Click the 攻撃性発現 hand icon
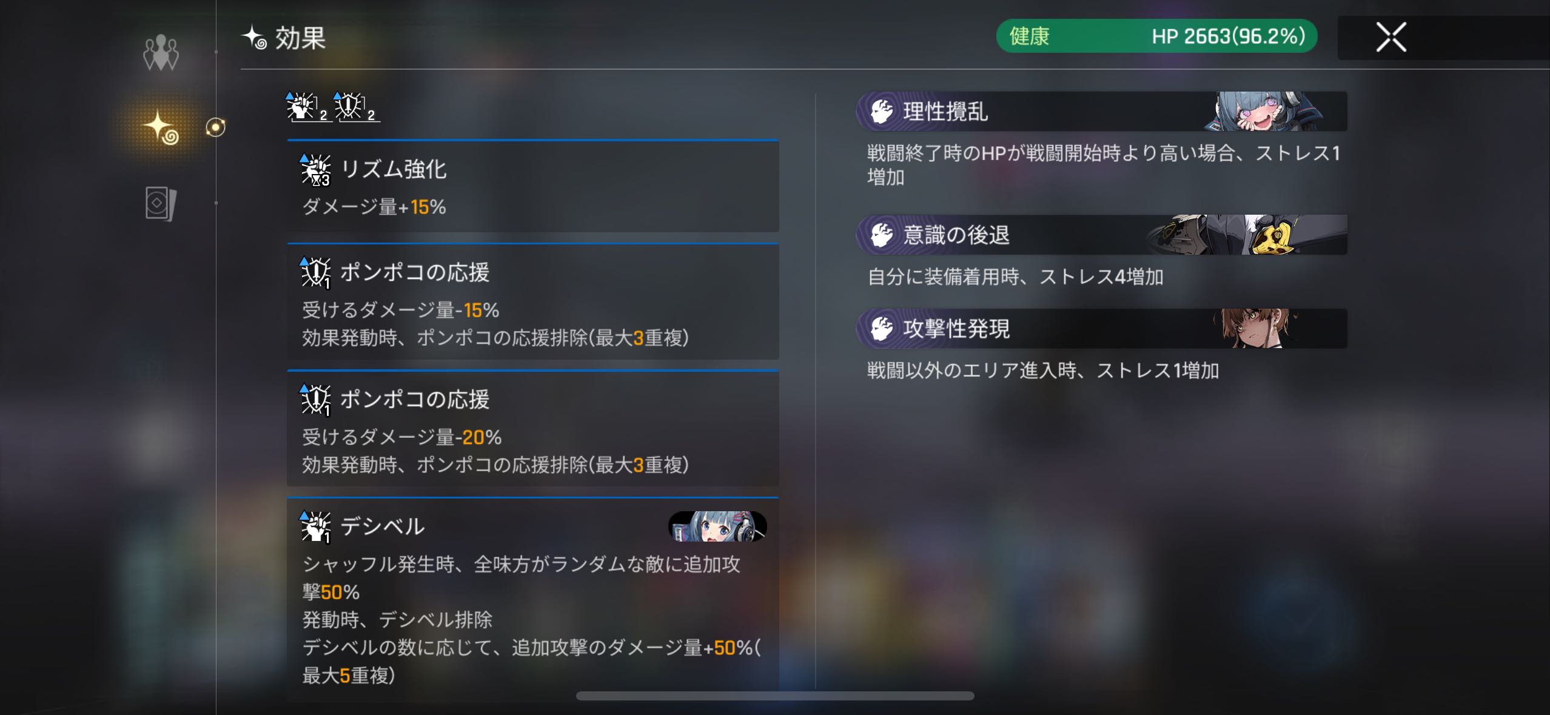This screenshot has height=715, width=1550. point(882,329)
